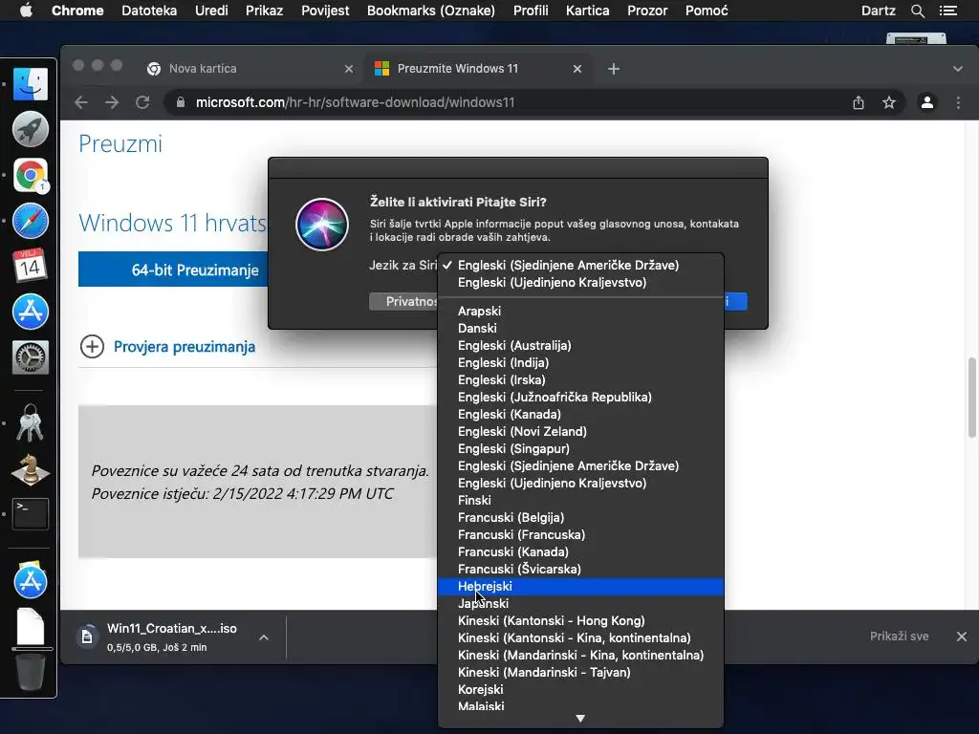Expand the Provjera preuzimanja section
The height and width of the screenshot is (734, 979).
click(x=92, y=346)
